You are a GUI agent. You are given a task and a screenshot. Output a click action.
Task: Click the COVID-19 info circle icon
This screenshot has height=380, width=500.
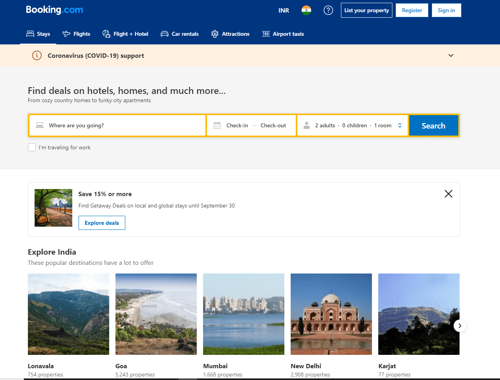point(37,55)
